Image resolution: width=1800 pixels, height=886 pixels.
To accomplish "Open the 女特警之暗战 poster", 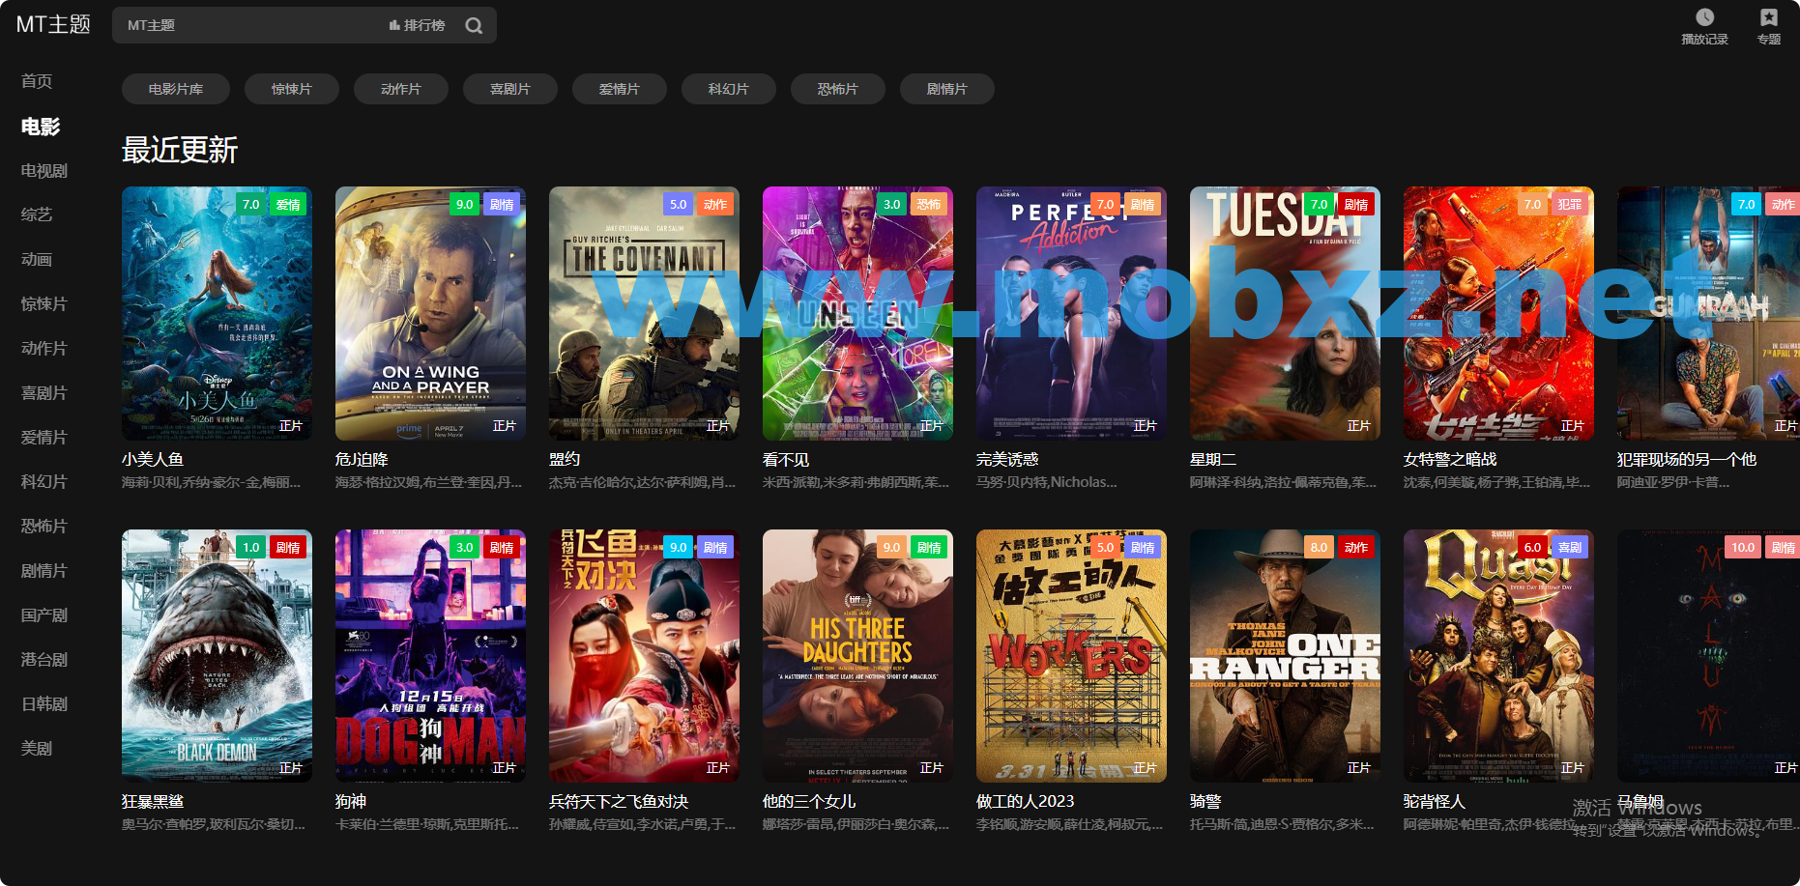I will coord(1498,313).
